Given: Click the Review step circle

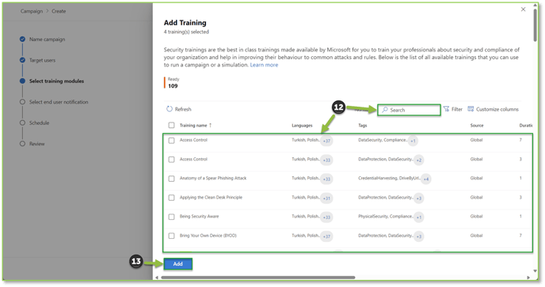Looking at the screenshot, I should [23, 144].
